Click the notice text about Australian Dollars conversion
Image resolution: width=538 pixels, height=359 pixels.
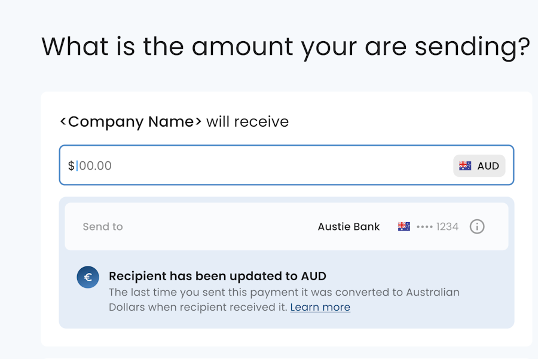pos(198,308)
